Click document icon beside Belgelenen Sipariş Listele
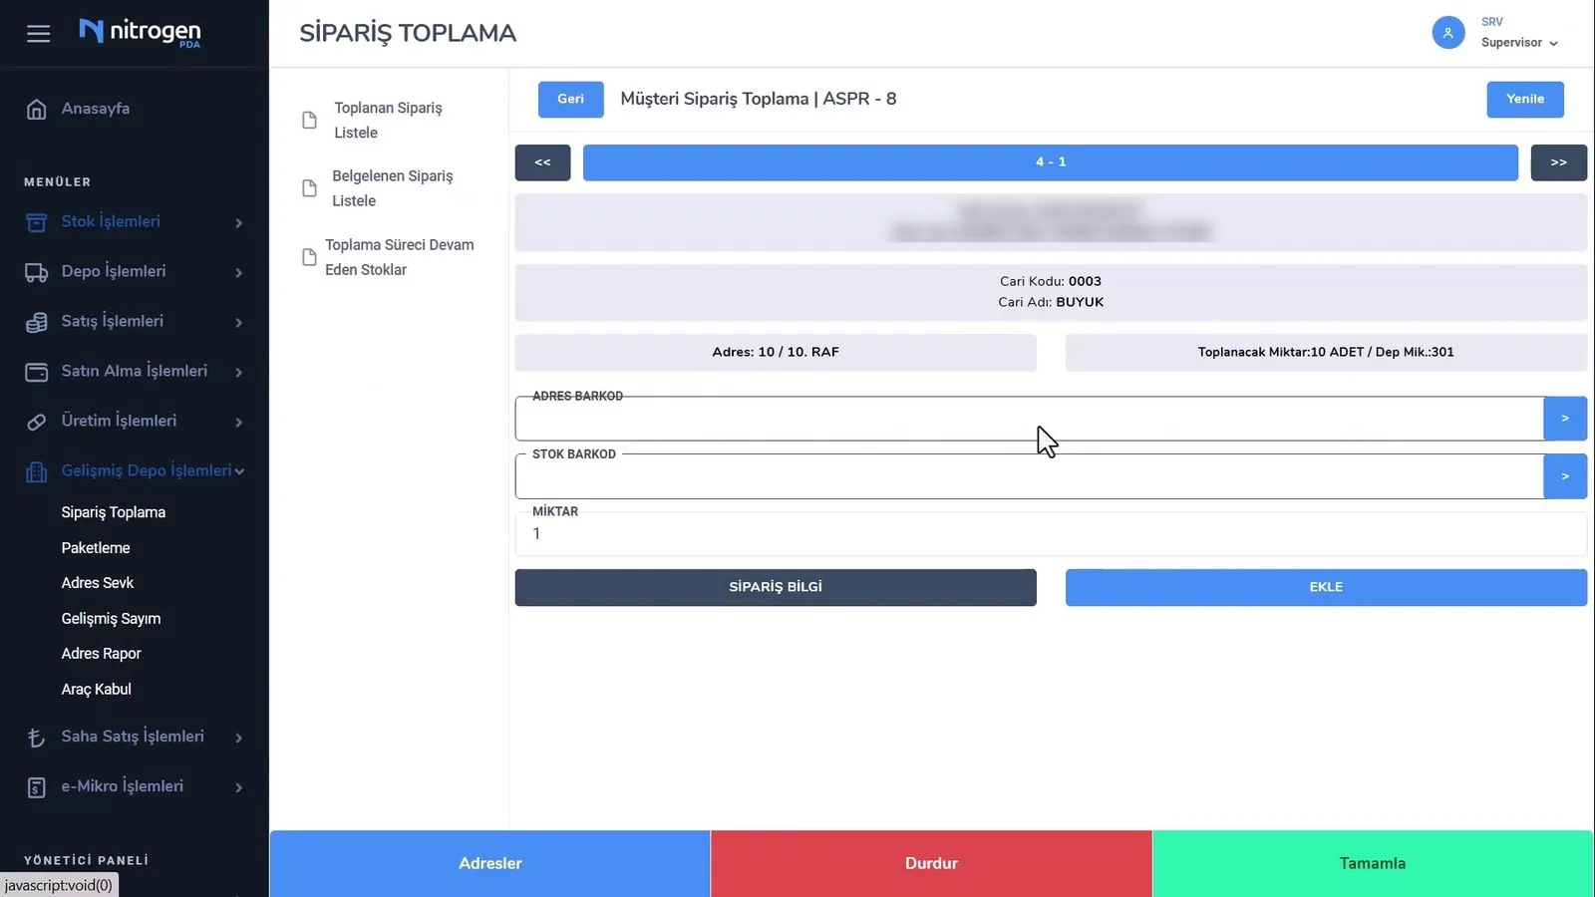This screenshot has width=1595, height=897. click(x=309, y=188)
